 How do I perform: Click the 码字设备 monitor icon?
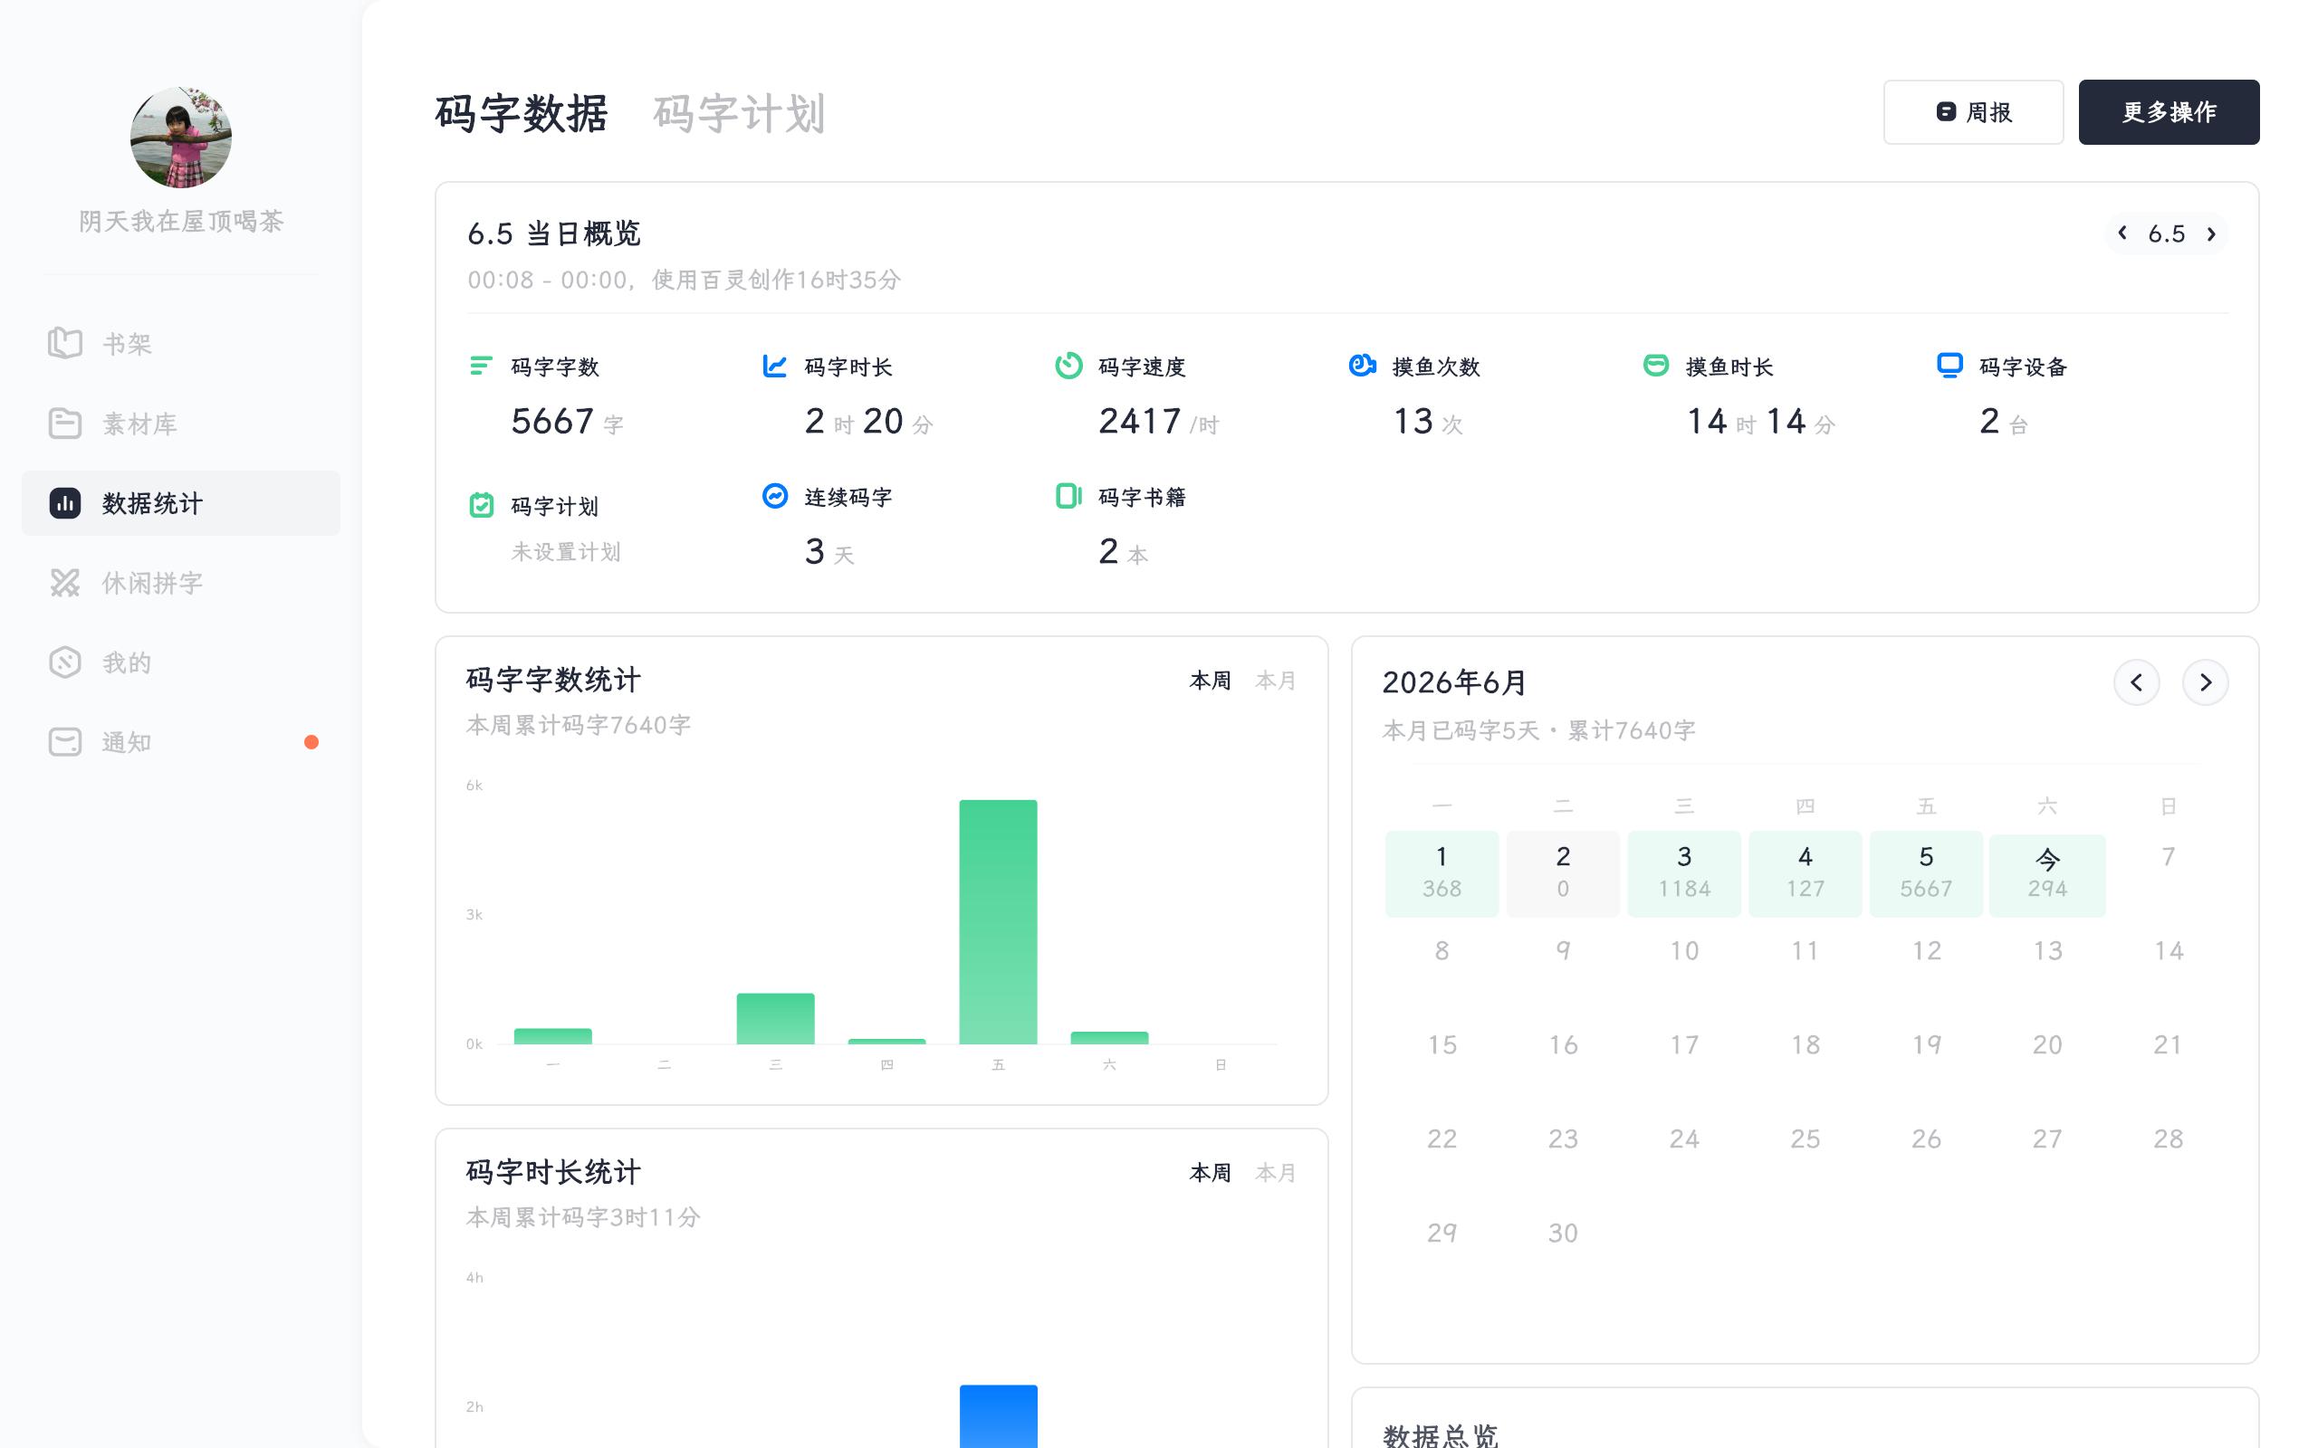click(1949, 366)
